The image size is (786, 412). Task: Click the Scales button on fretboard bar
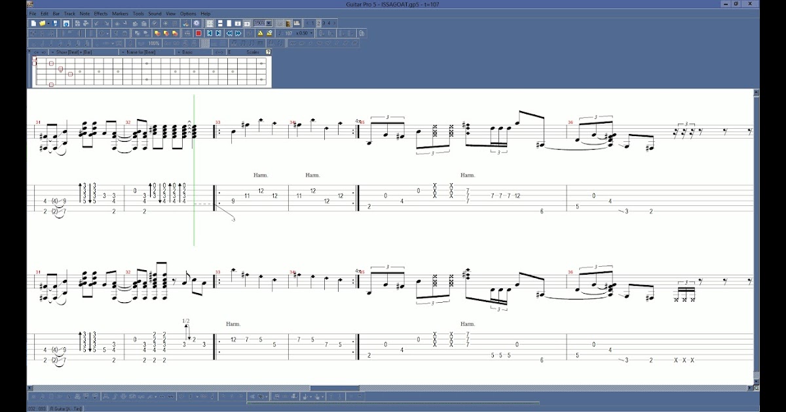coord(253,52)
